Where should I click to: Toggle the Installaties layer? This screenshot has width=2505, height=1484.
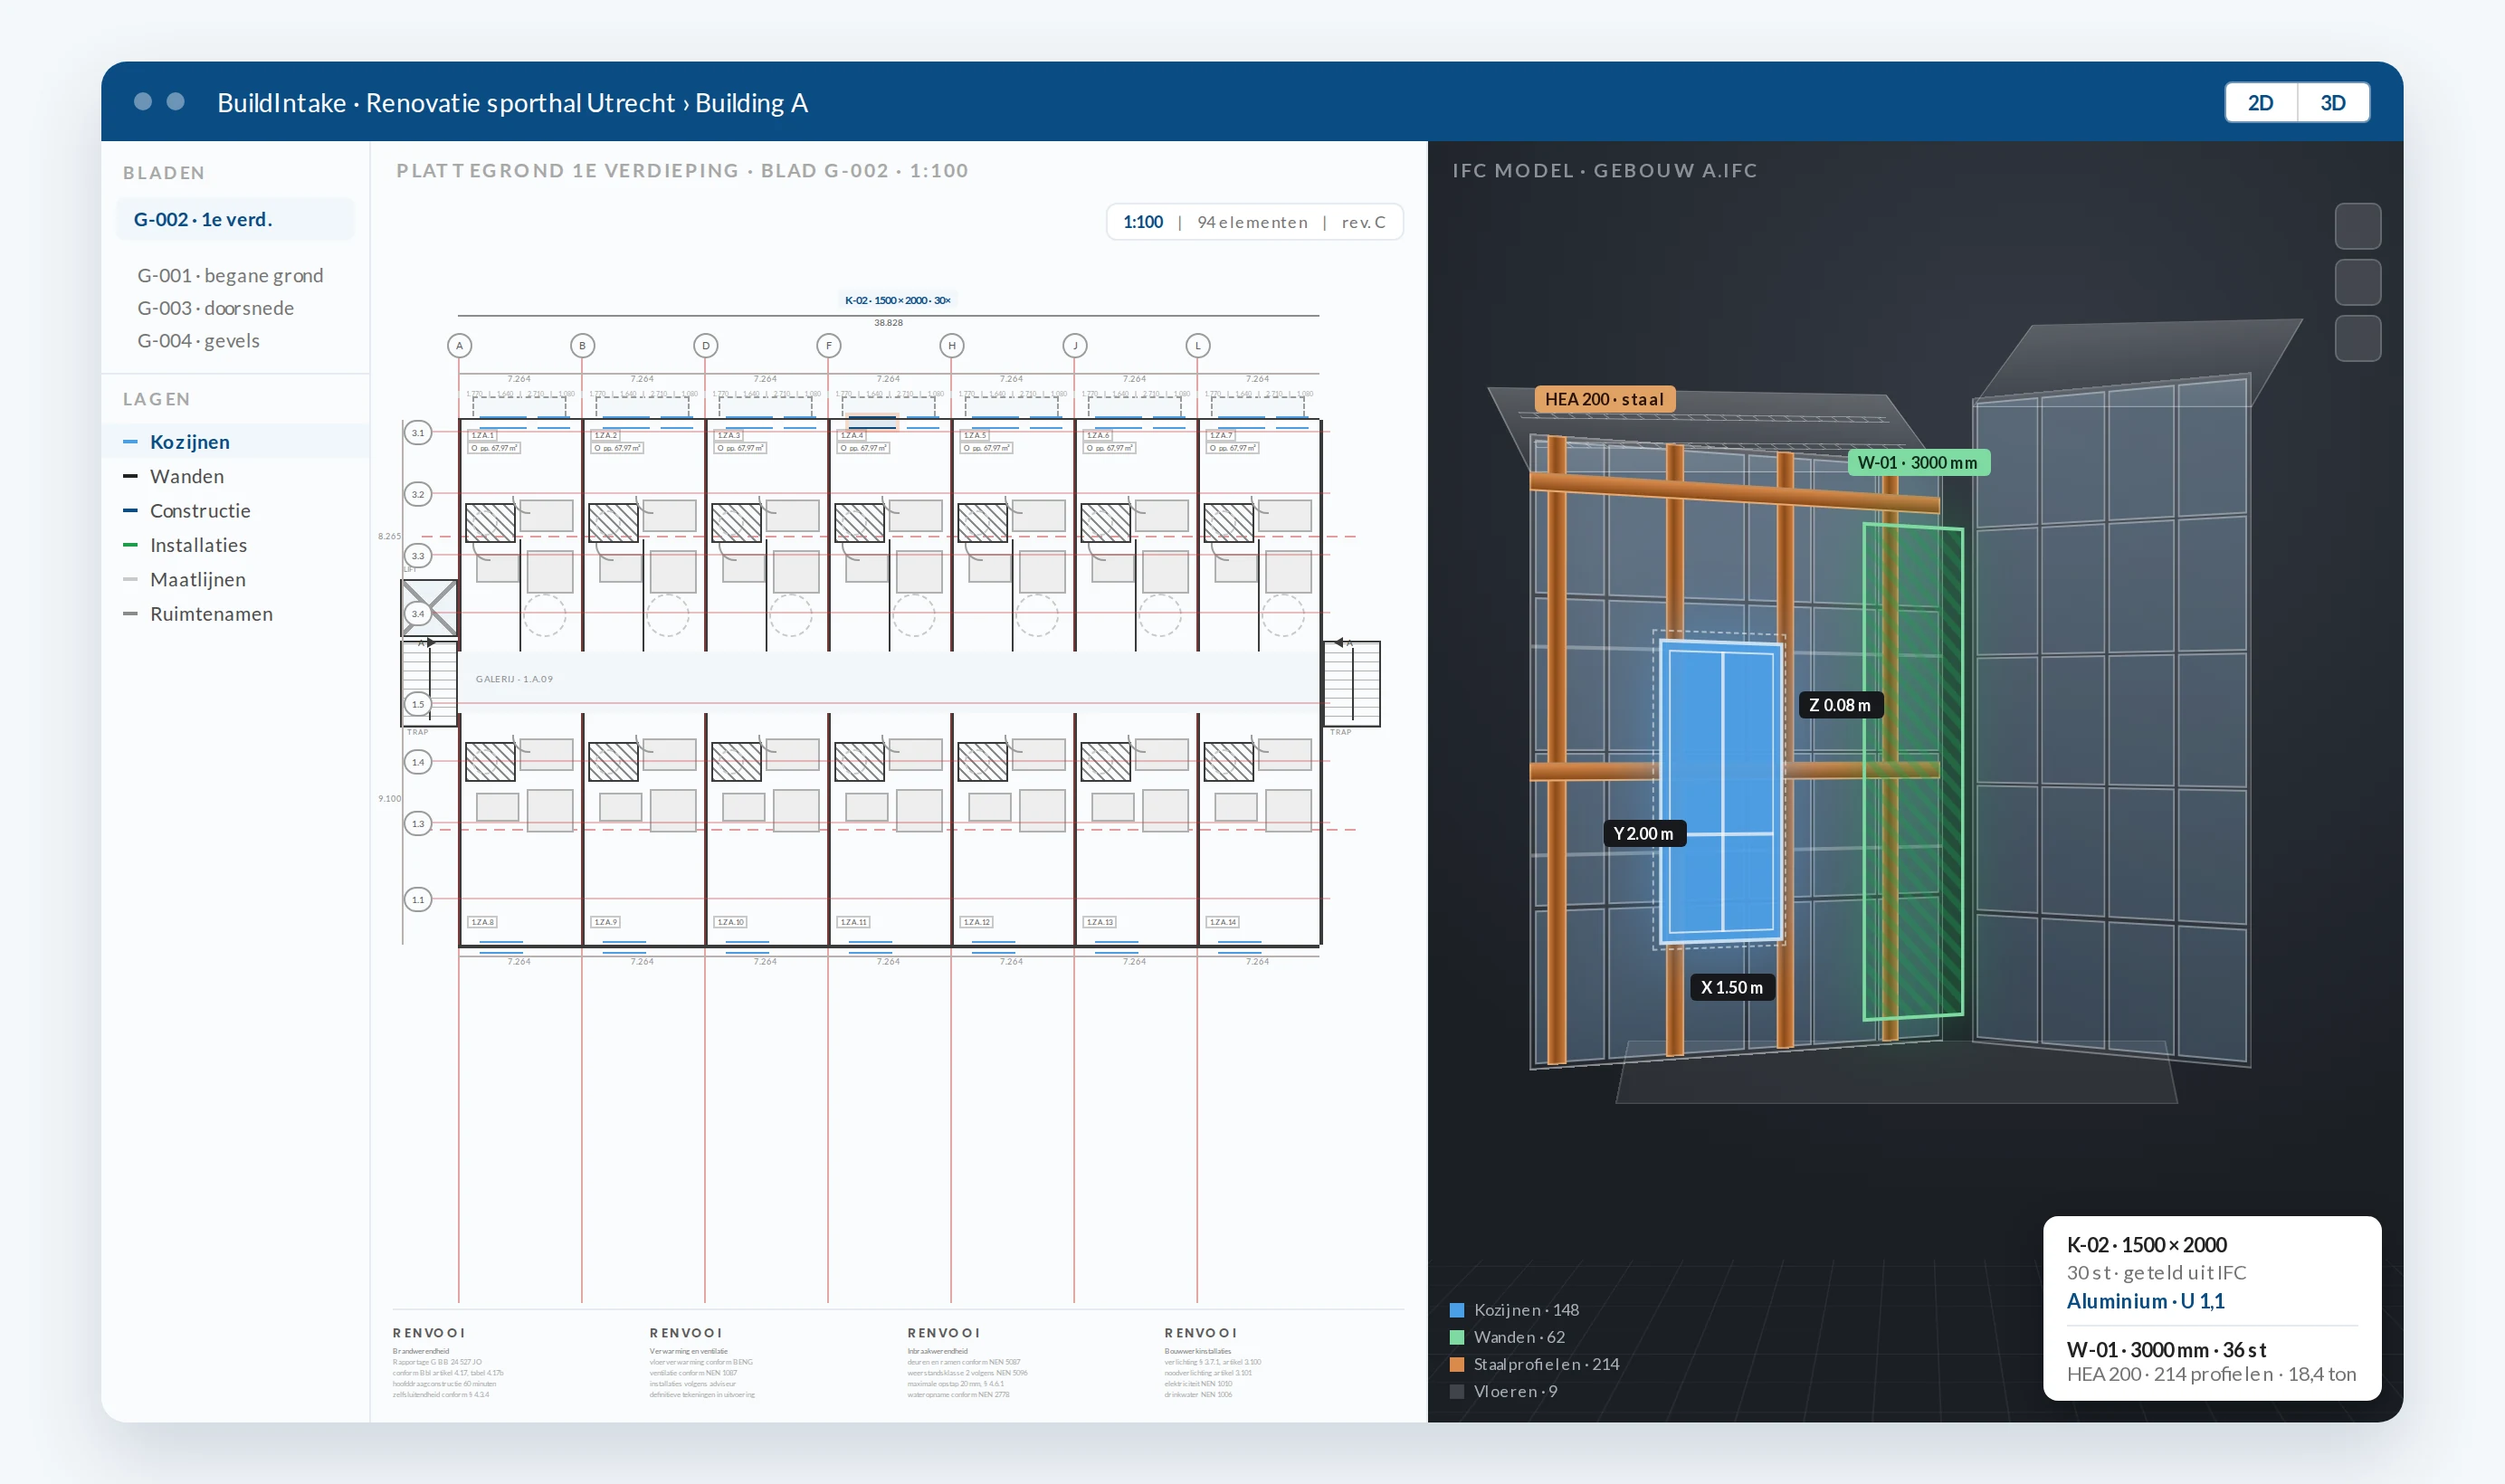236,545
